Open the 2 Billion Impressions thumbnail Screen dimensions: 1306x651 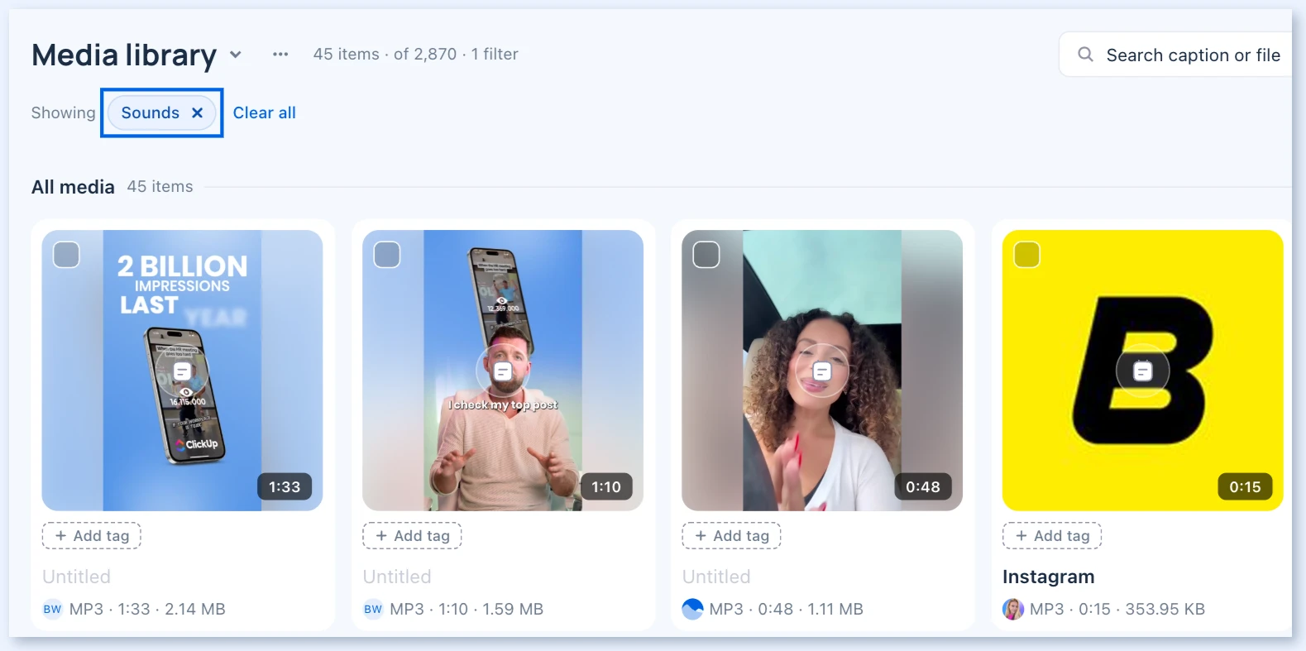coord(182,371)
